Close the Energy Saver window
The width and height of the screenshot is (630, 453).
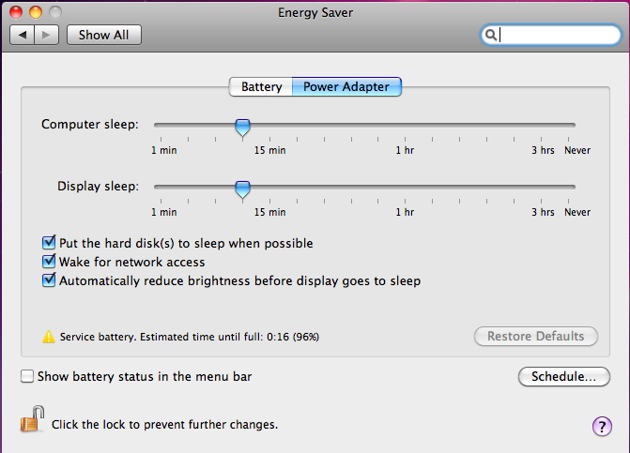[x=16, y=12]
